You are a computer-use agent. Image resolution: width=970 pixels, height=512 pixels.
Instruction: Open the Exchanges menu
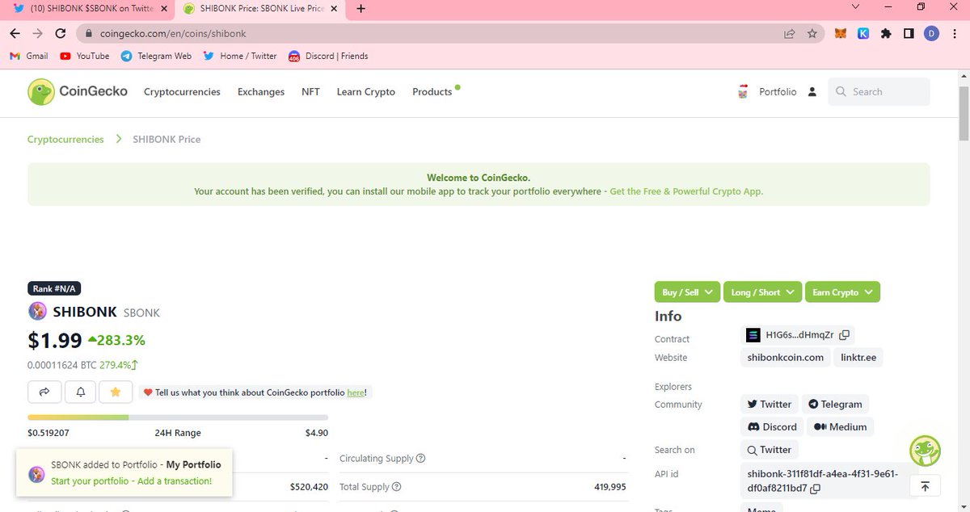[261, 92]
